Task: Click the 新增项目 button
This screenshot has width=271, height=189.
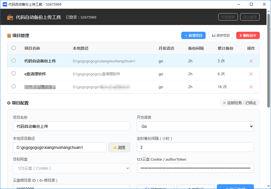Action: [x=193, y=35]
